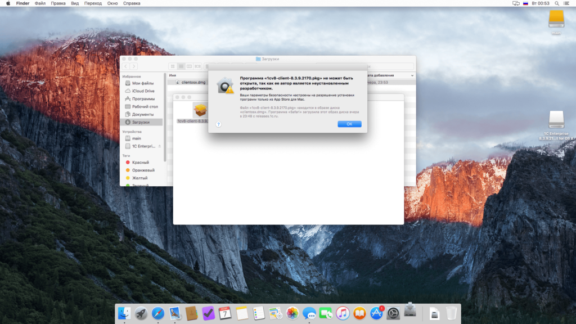Select the 1cv8-client pkg package icon
Screen dimensions: 576x324
tap(200, 110)
